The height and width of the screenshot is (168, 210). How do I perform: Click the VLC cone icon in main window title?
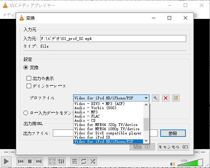tap(5, 5)
